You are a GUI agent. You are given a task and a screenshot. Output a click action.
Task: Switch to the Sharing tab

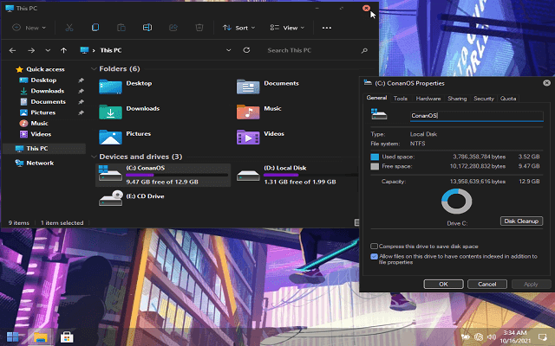(457, 99)
